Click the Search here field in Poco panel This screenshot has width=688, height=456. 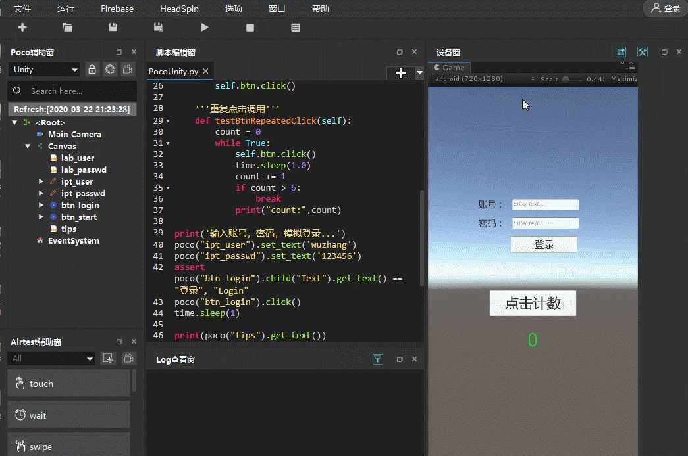click(72, 91)
